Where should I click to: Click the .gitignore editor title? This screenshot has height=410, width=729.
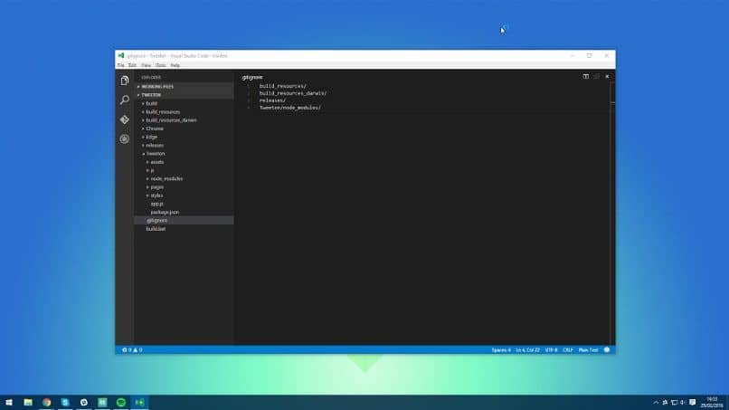pyautogui.click(x=252, y=77)
